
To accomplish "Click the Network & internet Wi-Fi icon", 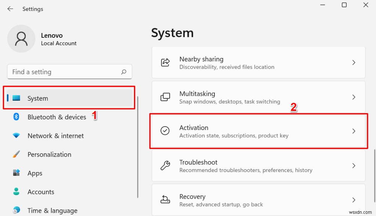I will point(16,135).
